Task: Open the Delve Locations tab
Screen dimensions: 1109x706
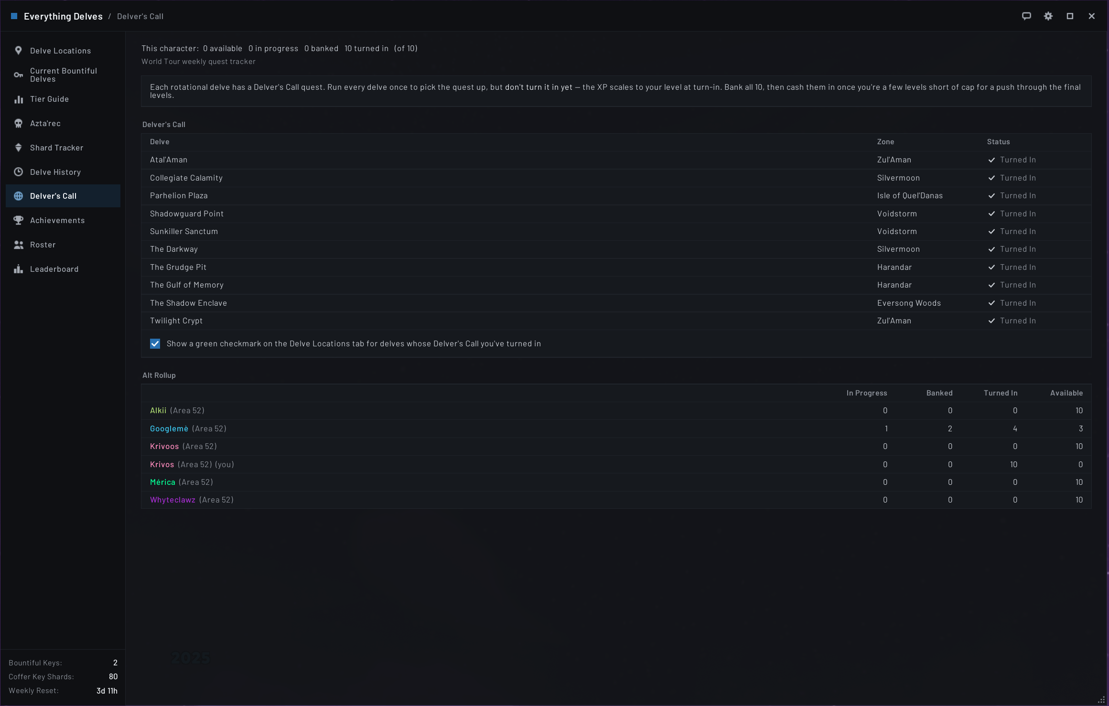Action: coord(63,51)
